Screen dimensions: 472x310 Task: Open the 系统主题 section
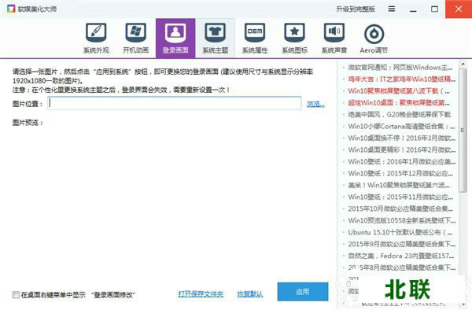215,39
